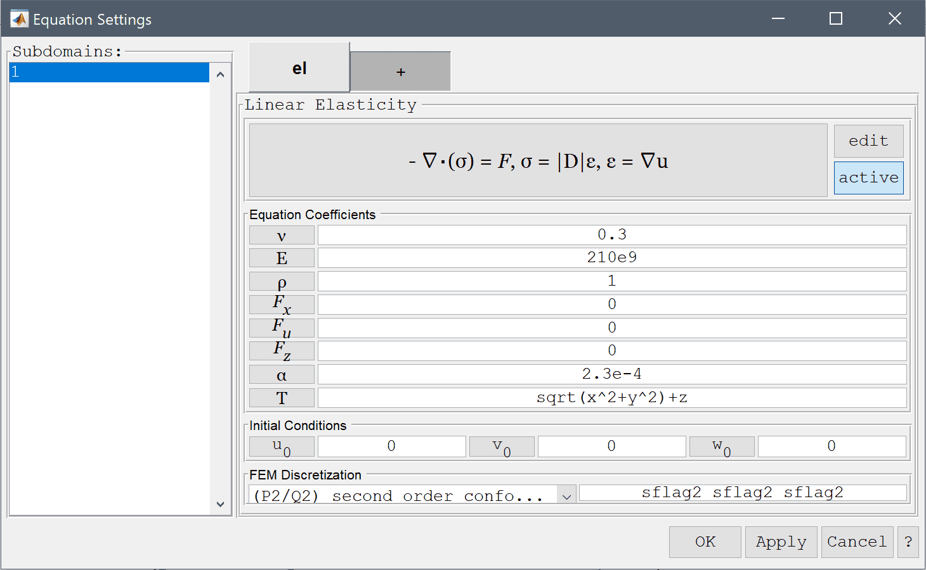Edit the Fz body force field

point(612,351)
